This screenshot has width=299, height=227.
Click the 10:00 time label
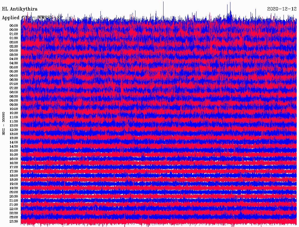14,109
